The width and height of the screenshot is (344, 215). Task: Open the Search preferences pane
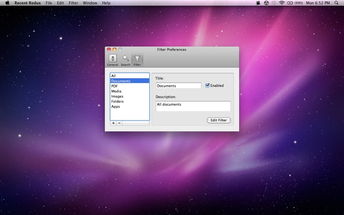click(126, 60)
